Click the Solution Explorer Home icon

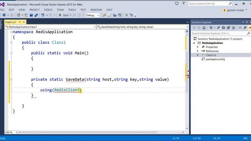click(x=204, y=28)
